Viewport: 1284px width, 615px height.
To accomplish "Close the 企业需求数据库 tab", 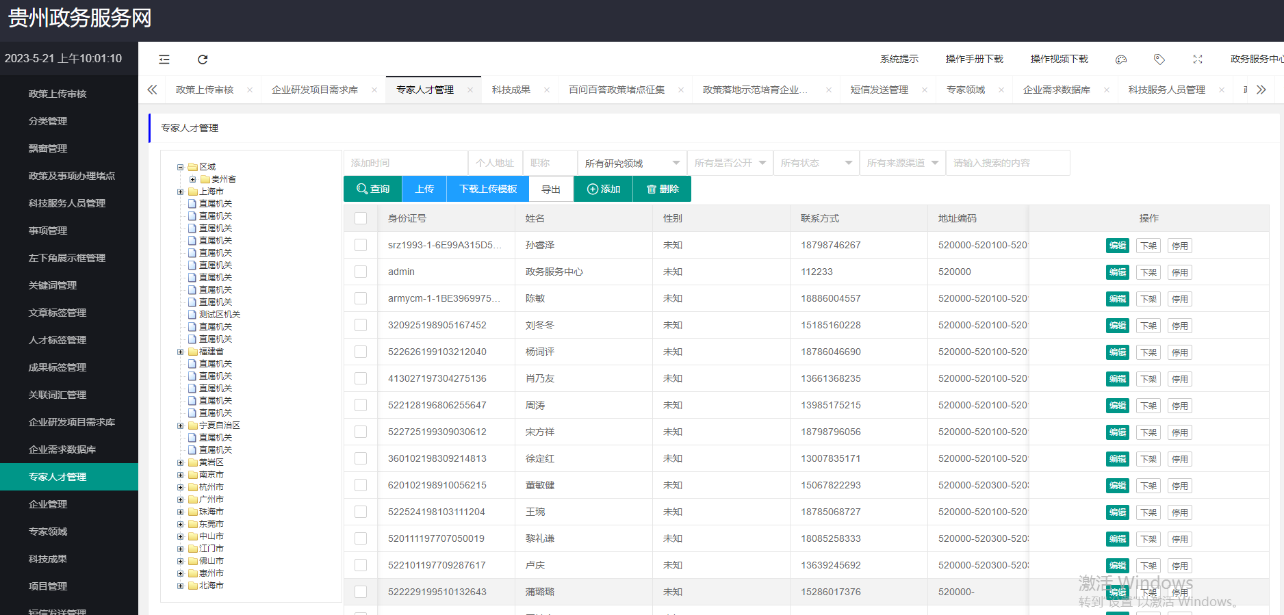I will click(x=1107, y=90).
